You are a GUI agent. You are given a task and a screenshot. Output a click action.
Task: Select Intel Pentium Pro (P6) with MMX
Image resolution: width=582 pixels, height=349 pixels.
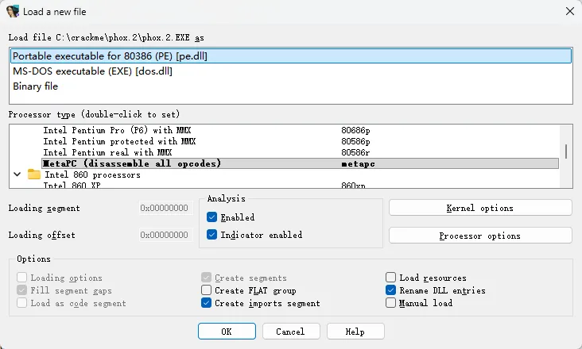[x=300, y=130]
